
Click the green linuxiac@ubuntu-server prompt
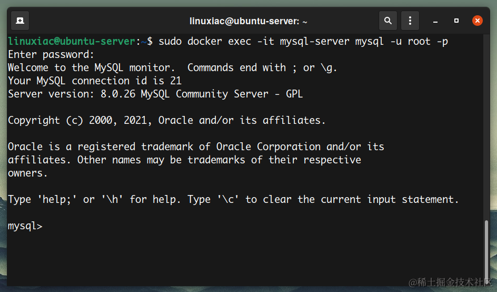(x=72, y=42)
